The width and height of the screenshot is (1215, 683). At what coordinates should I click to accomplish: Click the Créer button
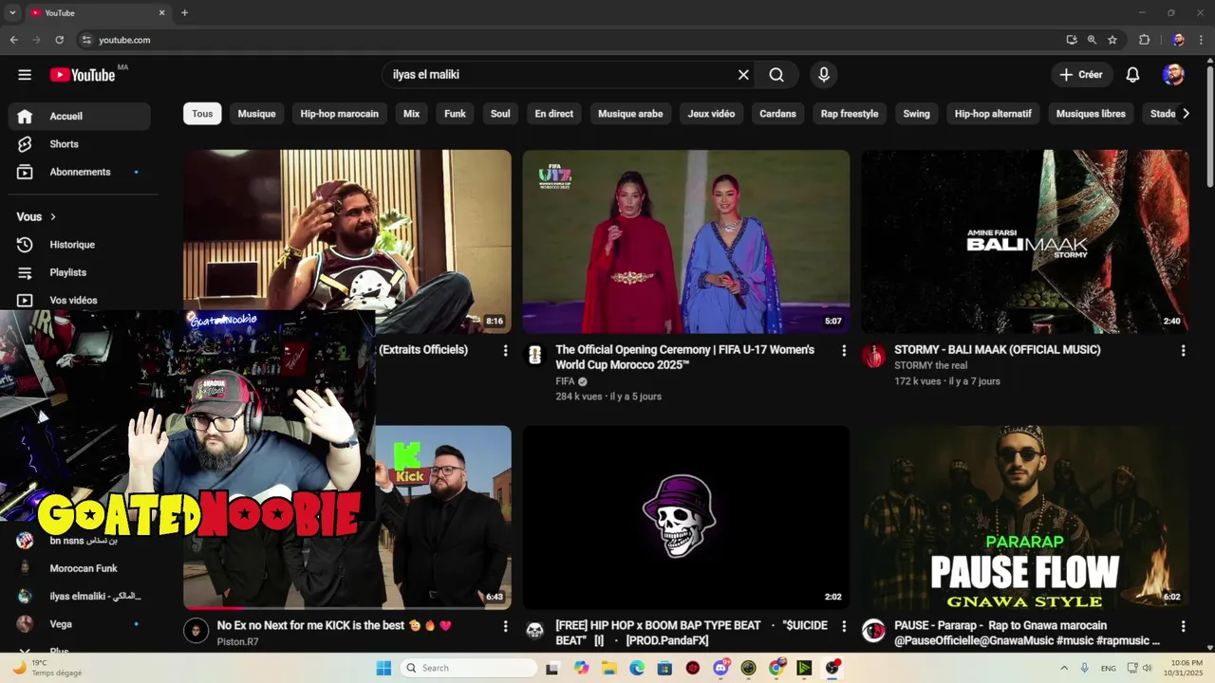(x=1081, y=75)
